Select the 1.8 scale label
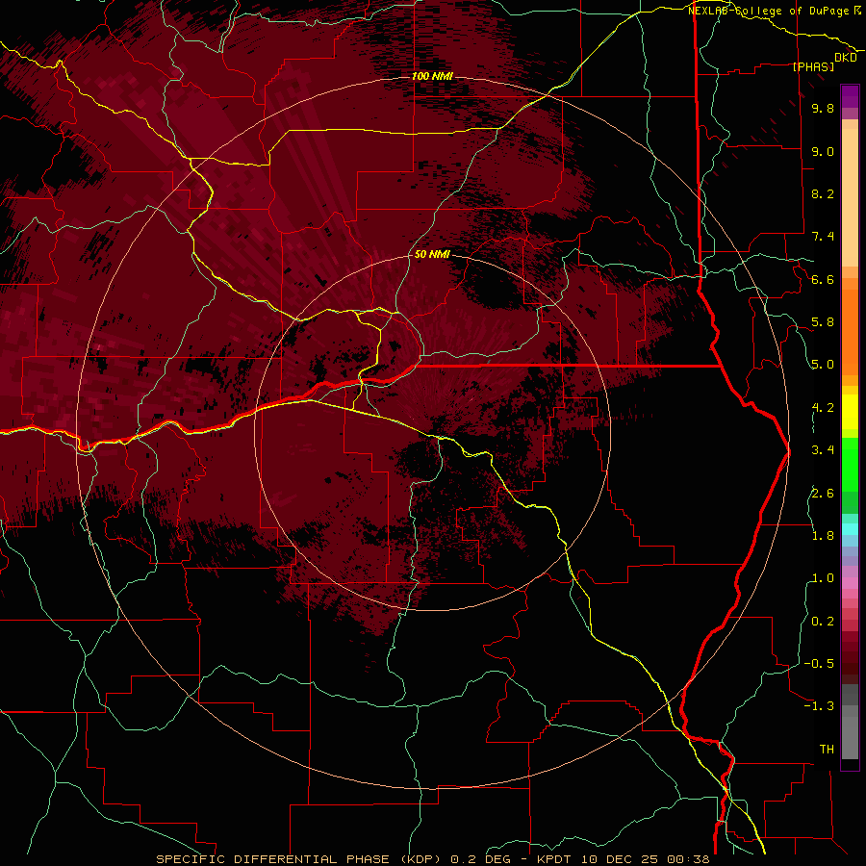This screenshot has width=866, height=866. tap(823, 536)
